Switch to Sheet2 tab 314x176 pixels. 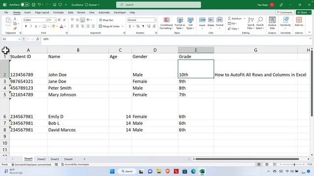click(41, 159)
